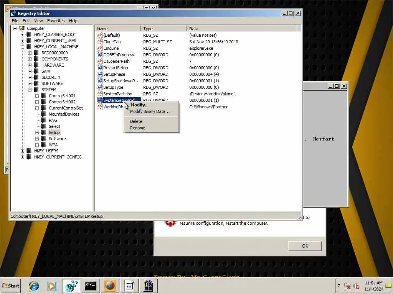Open Internet Explorer from the taskbar
Viewport: 393px width, 294px height.
tap(34, 286)
